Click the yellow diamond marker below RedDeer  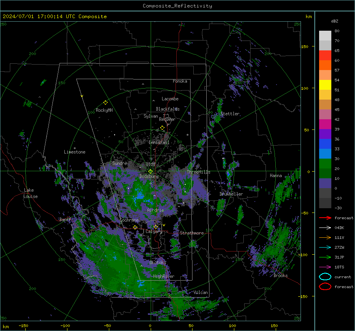(162, 128)
